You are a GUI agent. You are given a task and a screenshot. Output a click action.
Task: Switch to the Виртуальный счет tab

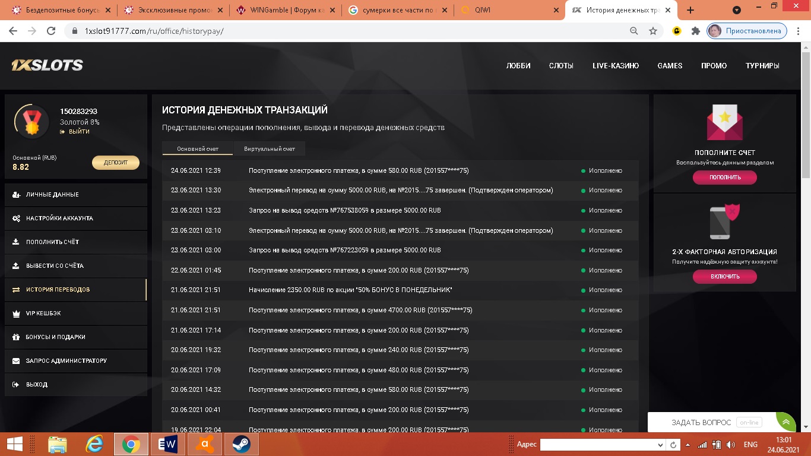coord(270,148)
